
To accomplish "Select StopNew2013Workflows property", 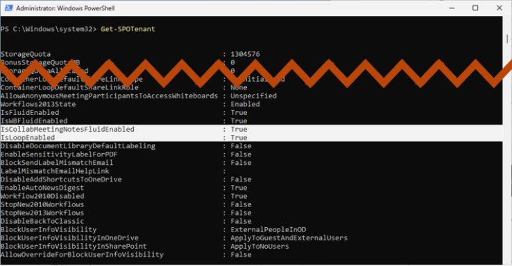I will pos(42,213).
